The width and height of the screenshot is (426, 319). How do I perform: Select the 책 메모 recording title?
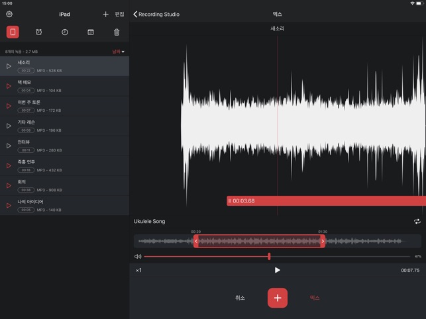pos(24,82)
